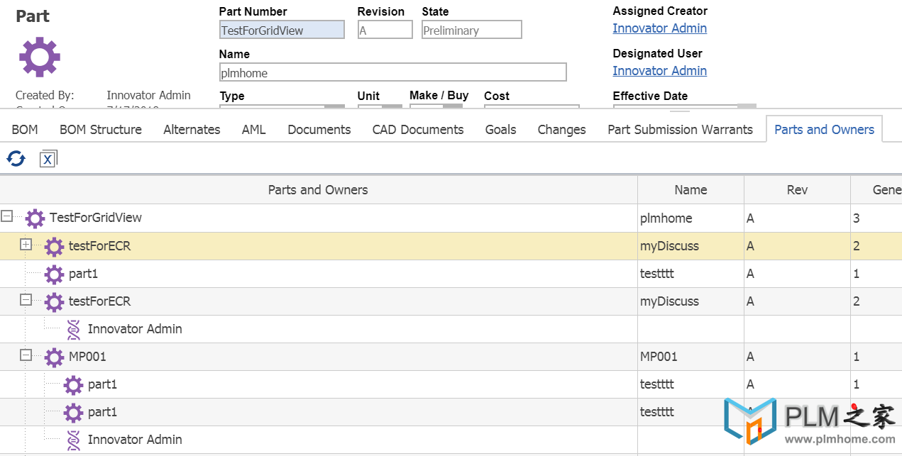
Task: Open the Assigned Creator Innovator Admin link
Action: pyautogui.click(x=660, y=28)
